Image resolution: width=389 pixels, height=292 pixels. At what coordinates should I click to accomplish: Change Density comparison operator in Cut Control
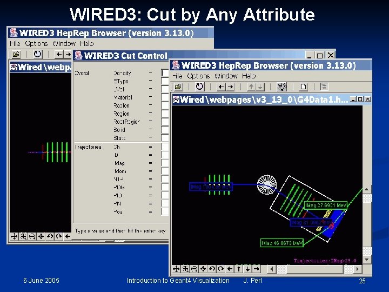tap(150, 73)
